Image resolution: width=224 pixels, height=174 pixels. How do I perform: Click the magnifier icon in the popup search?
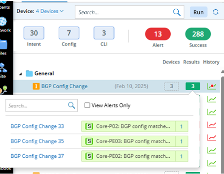click(x=72, y=105)
